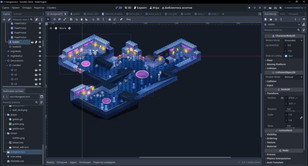Run the project with Play button
Viewport: 308px width, 166px height.
click(249, 8)
